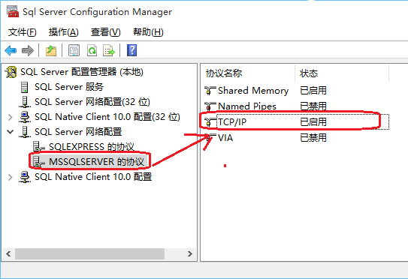Click the green Refresh toolbar icon

pyautogui.click(x=92, y=50)
